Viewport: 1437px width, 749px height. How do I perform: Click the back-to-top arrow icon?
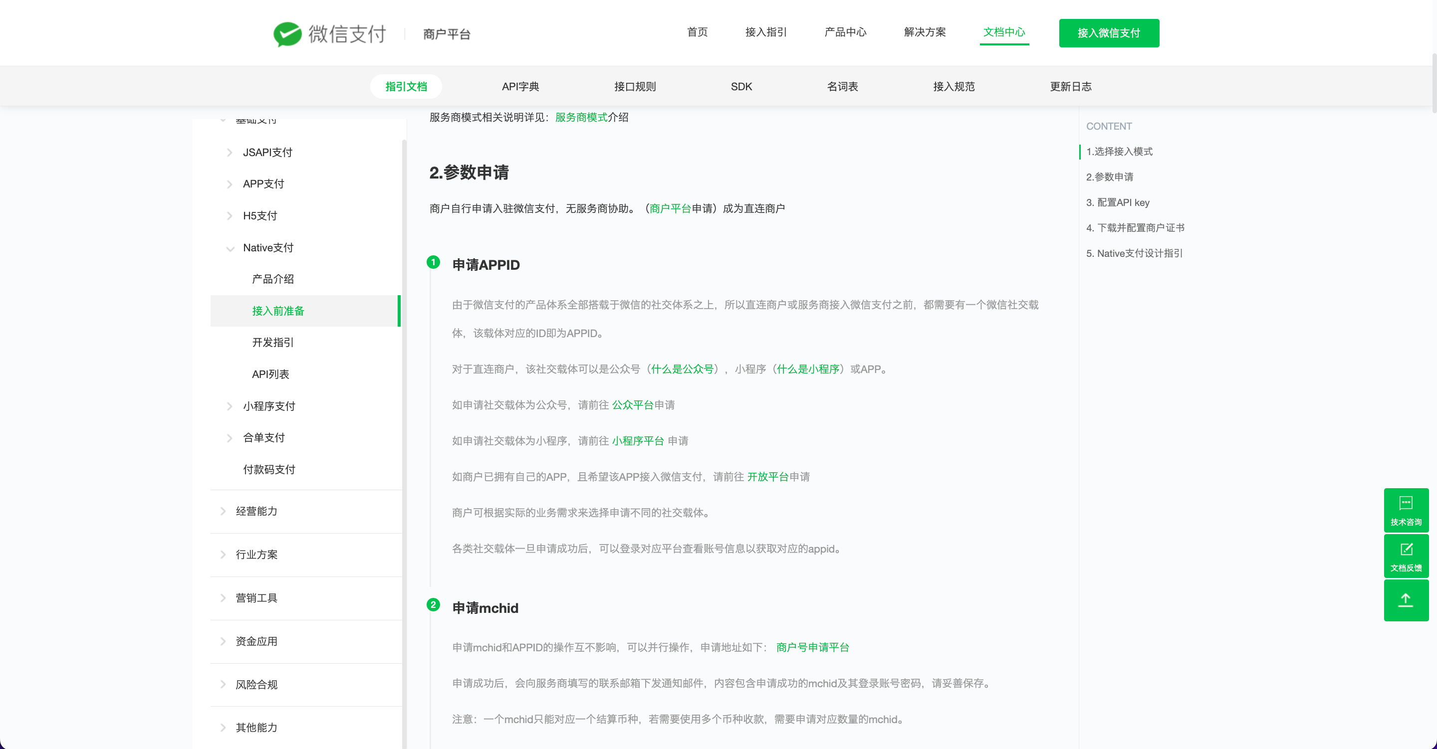point(1405,600)
